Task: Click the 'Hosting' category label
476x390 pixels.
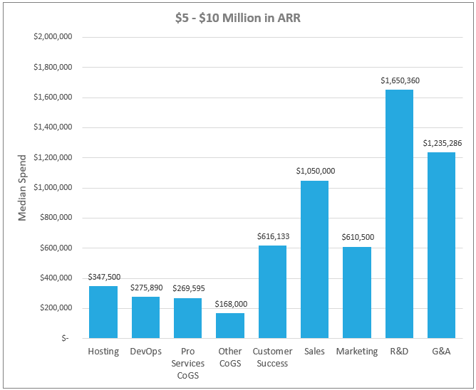Action: pos(103,352)
